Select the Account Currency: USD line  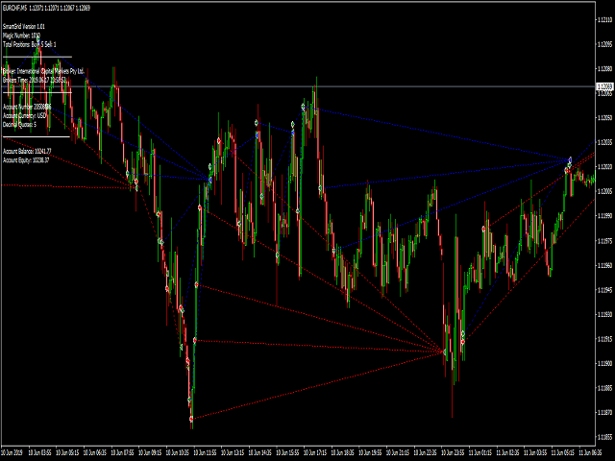tap(25, 115)
